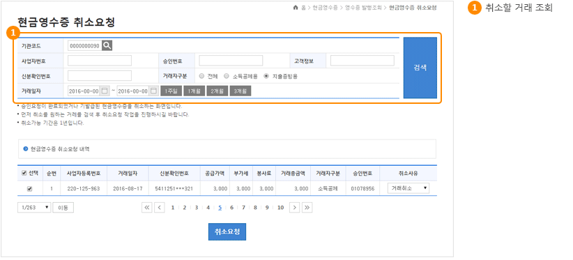The width and height of the screenshot is (573, 260).
Task: Select the 소득공제용 radio option
Action: (x=227, y=76)
